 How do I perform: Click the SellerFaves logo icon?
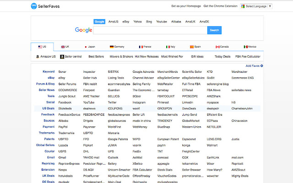pyautogui.click(x=34, y=6)
